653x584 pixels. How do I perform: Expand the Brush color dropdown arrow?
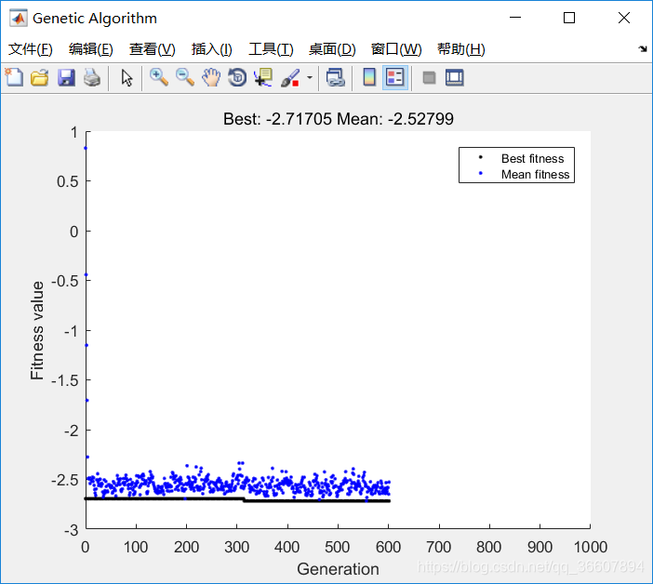tap(310, 78)
